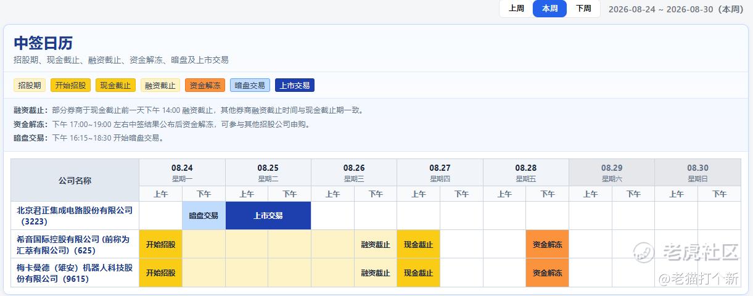Click the 公司名称 column header
This screenshot has height=296, width=753.
click(75, 180)
